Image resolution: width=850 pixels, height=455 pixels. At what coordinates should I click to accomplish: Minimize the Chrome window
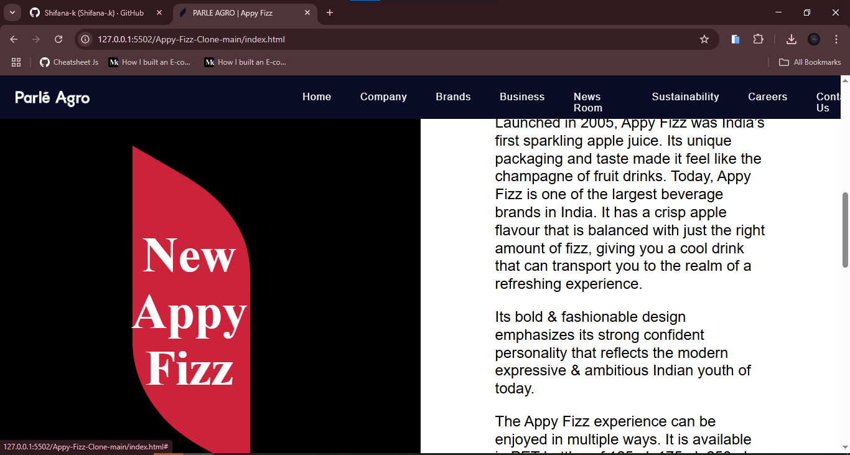[x=778, y=12]
